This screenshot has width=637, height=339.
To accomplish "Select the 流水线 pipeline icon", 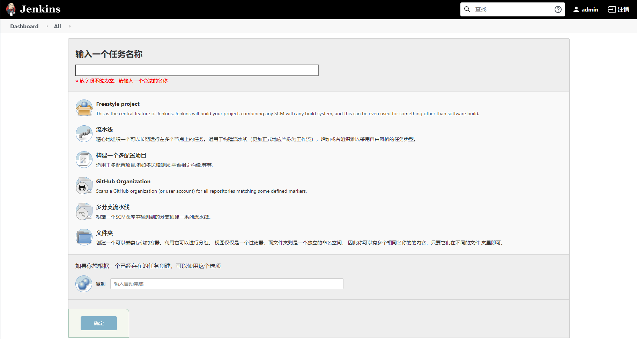I will 84,134.
